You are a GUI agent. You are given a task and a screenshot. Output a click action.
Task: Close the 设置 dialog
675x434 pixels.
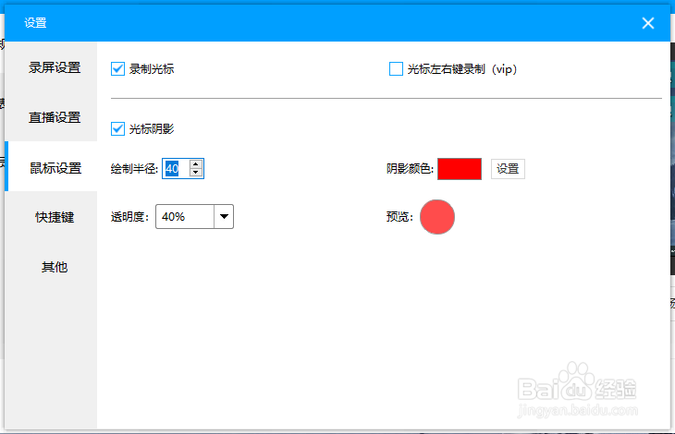(648, 23)
